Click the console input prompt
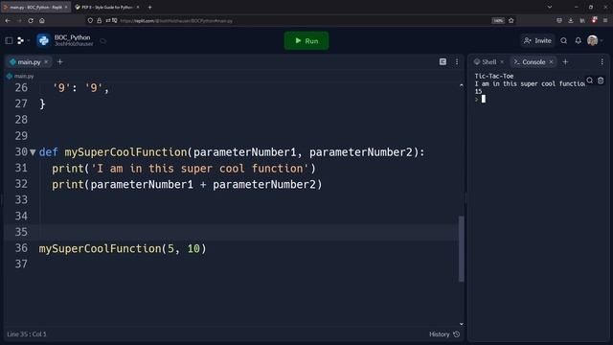The width and height of the screenshot is (613, 345). click(483, 99)
